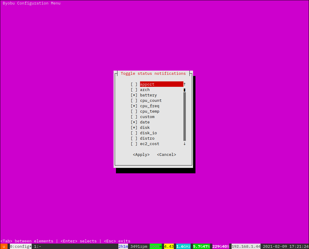Viewport: 309px width, 249px height.
Task: Click the scroll up arrow in list
Action: [x=184, y=84]
